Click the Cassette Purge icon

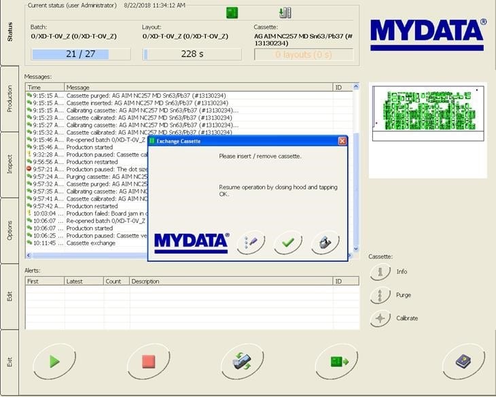(380, 295)
